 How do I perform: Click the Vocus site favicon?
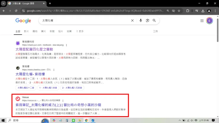pyautogui.click(x=18, y=99)
